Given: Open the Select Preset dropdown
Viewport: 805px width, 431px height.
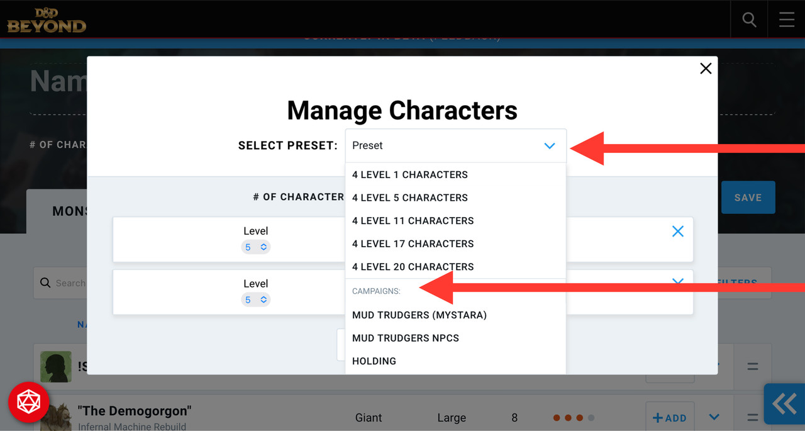Looking at the screenshot, I should point(455,145).
